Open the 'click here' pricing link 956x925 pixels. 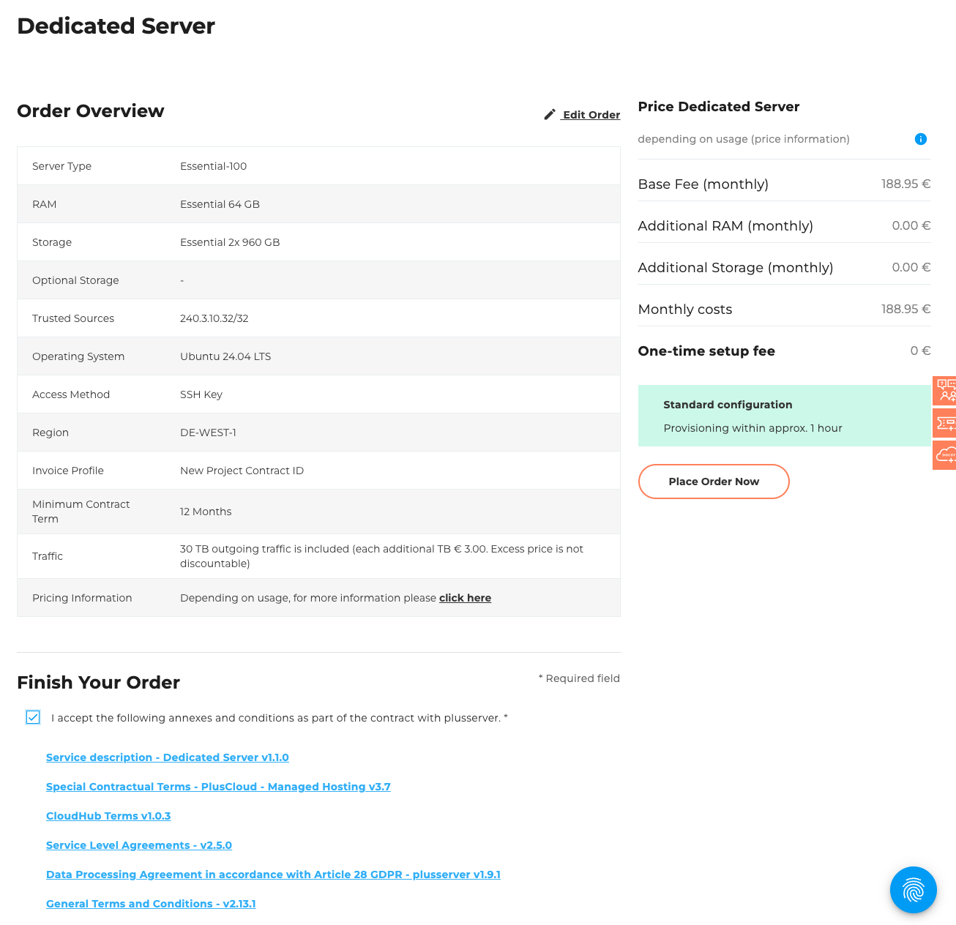465,598
